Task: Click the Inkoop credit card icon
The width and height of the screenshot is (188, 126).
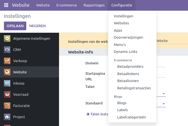Action: [x=7, y=83]
